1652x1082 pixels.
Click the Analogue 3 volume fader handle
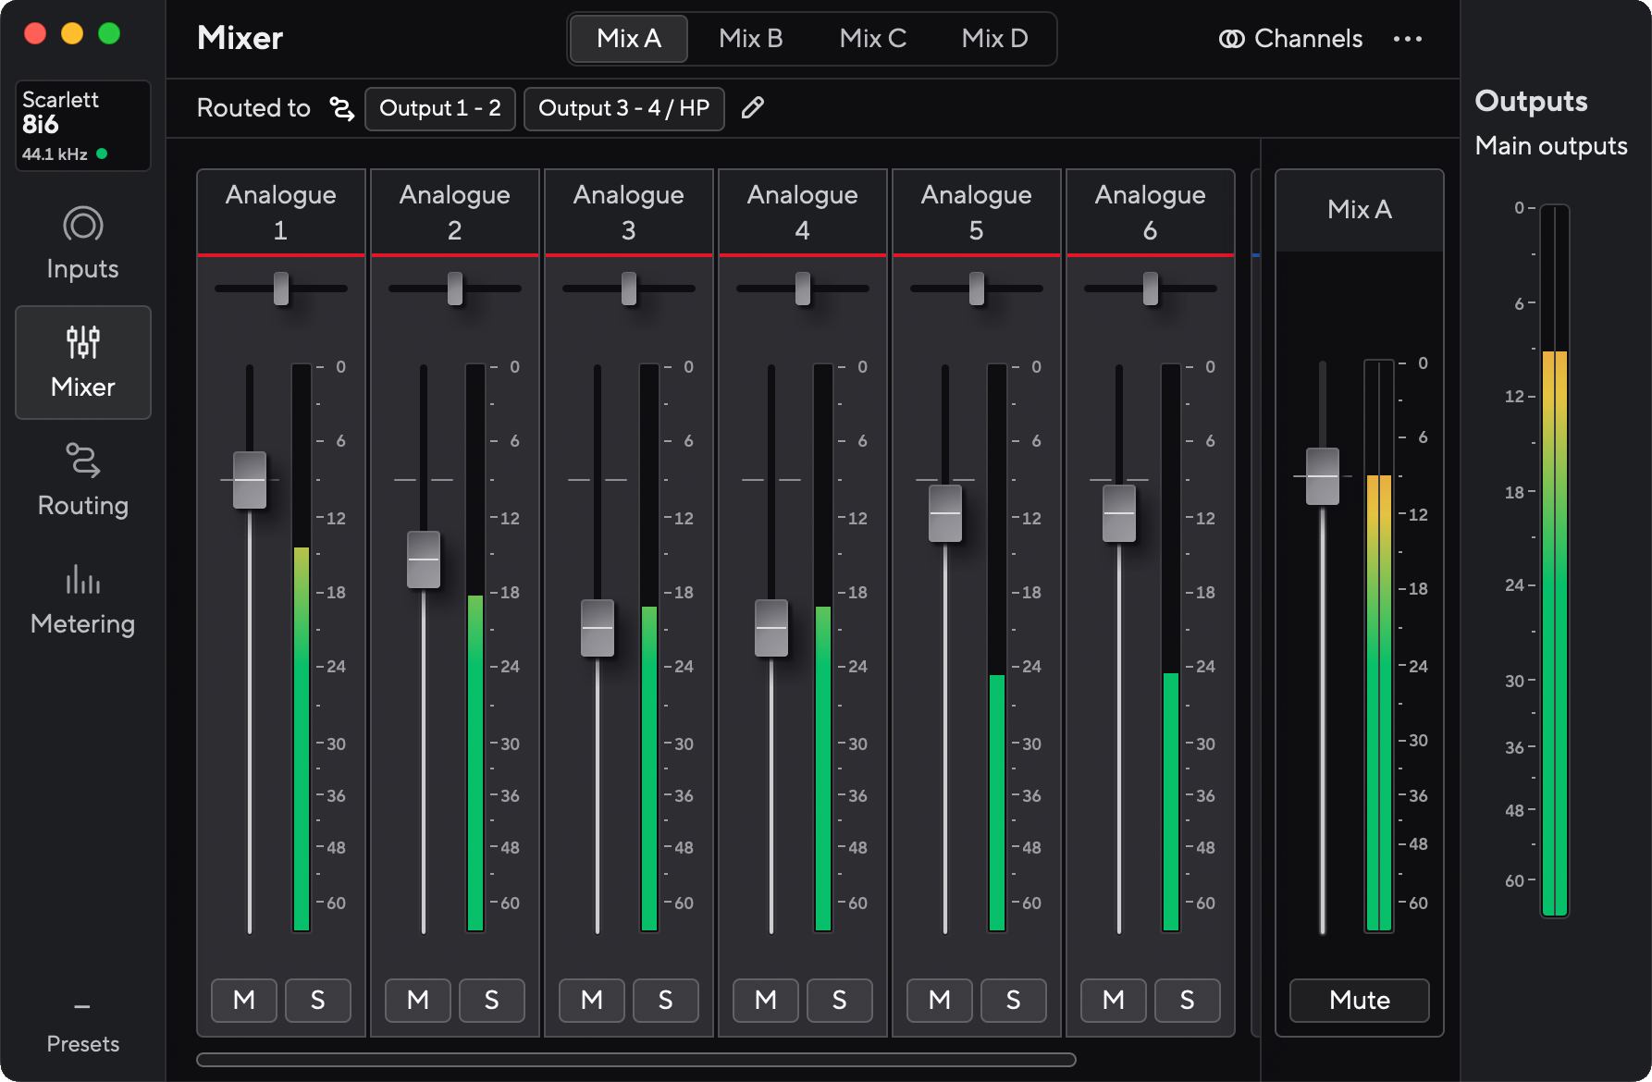click(x=598, y=628)
